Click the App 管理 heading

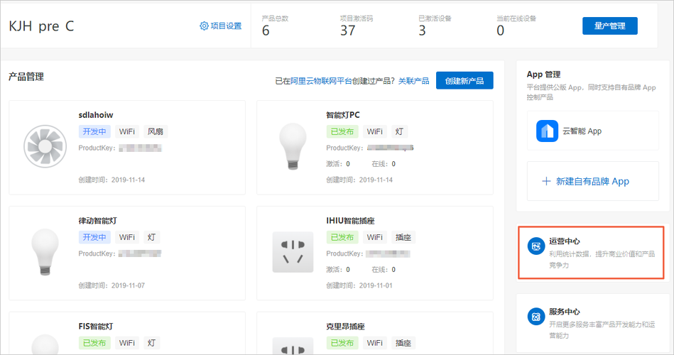pyautogui.click(x=543, y=75)
